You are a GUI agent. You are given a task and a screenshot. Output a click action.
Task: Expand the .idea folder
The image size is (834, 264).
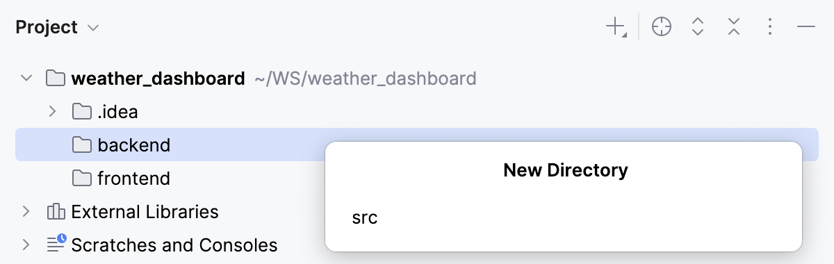pyautogui.click(x=52, y=111)
